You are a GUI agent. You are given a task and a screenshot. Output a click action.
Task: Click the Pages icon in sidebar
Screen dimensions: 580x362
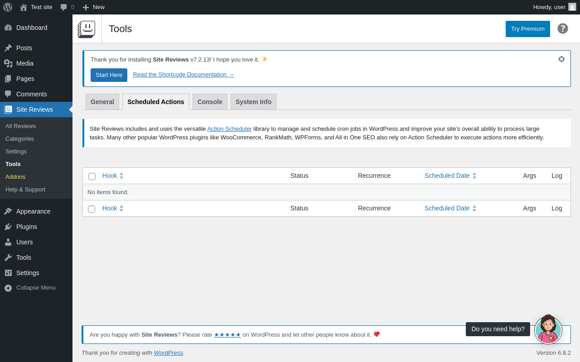(8, 79)
